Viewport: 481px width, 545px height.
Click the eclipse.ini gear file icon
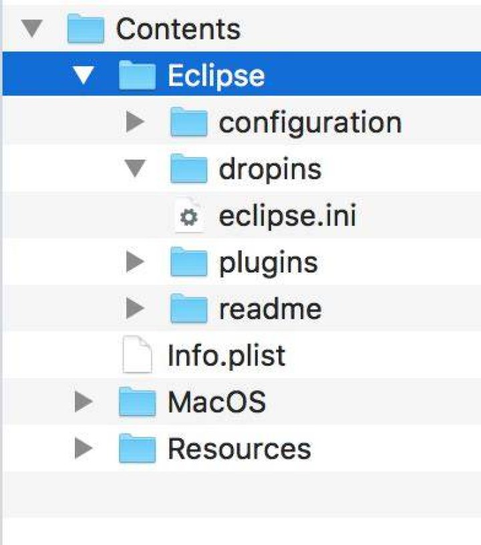pos(188,215)
